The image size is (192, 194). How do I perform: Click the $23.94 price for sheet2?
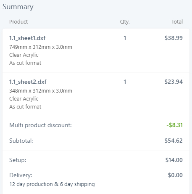(x=174, y=82)
